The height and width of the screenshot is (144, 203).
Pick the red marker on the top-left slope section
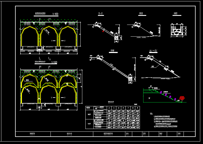pos(103,31)
